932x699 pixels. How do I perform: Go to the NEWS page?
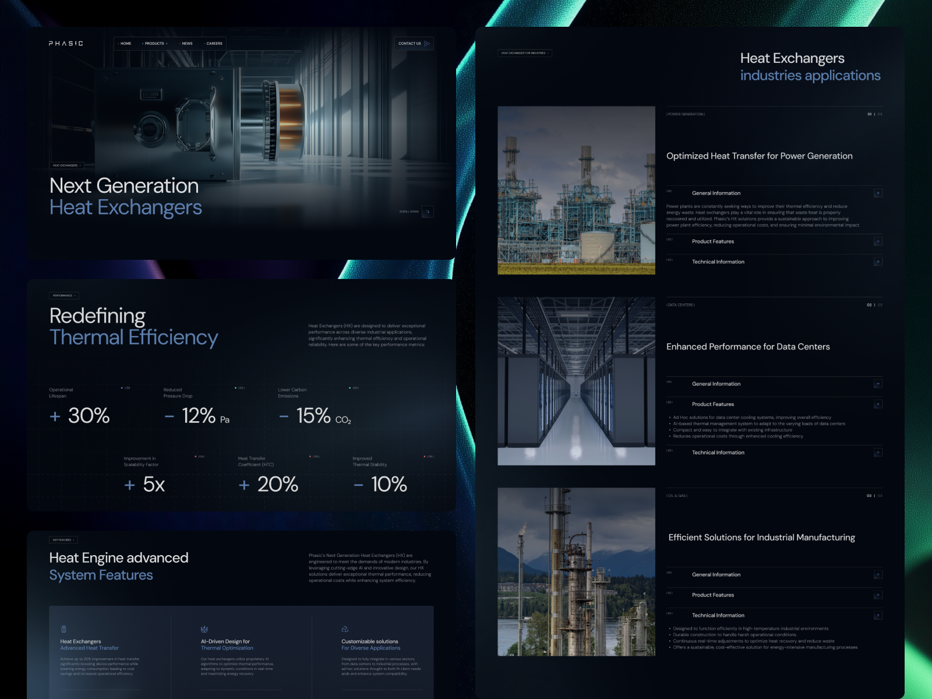186,44
